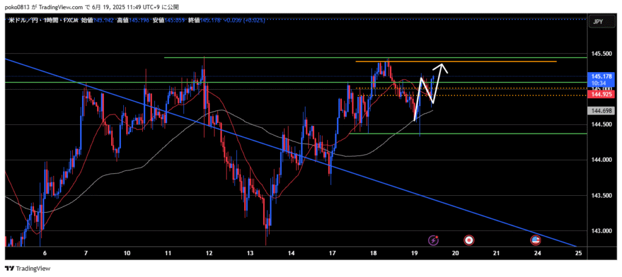Select the topmost green horizontal line
Screen dimensions: 622x277
coord(304,58)
